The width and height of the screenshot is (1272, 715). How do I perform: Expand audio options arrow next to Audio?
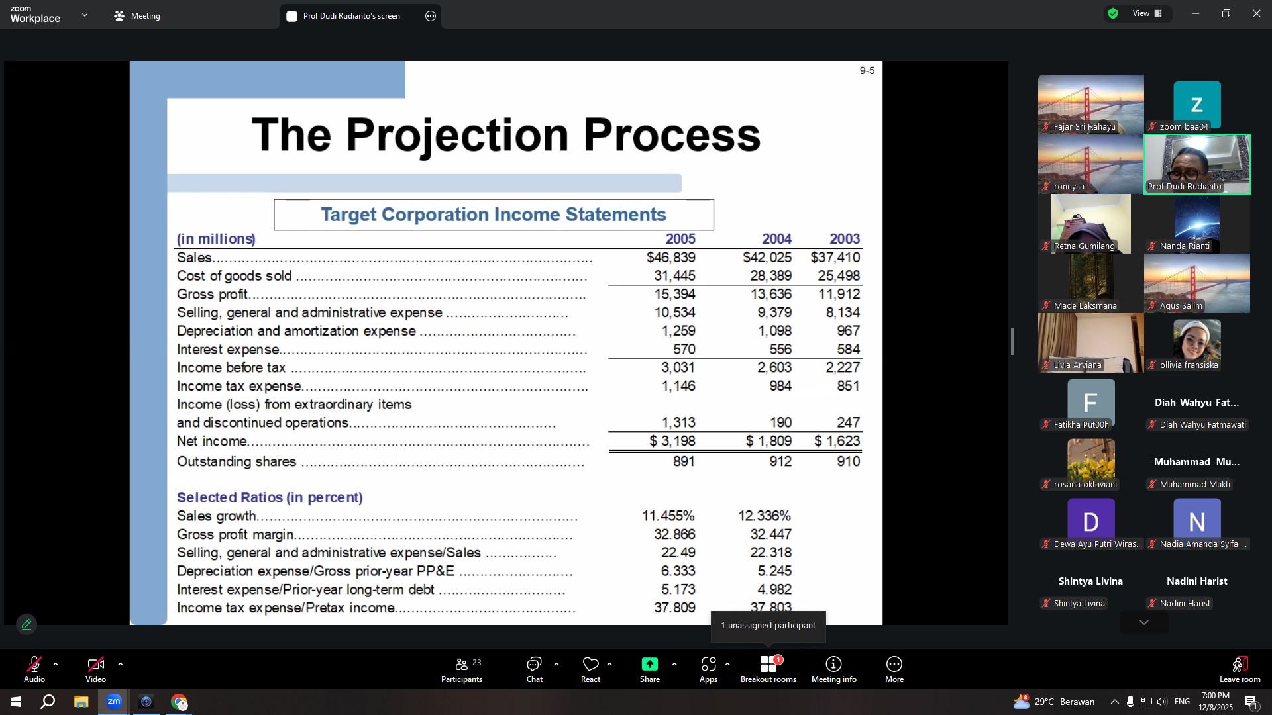pos(56,664)
